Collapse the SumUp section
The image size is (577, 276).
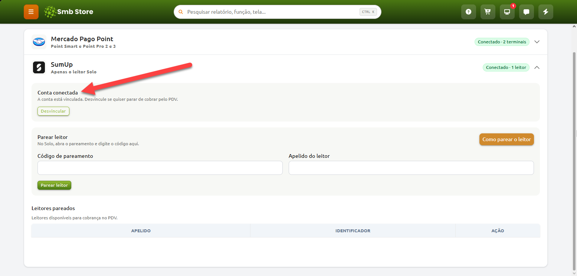point(537,67)
